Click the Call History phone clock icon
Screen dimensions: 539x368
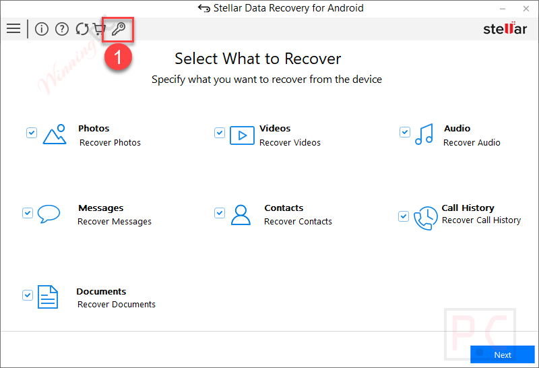426,218
